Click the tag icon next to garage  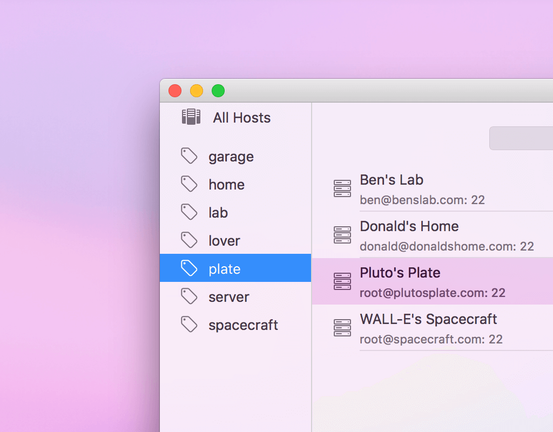pos(189,156)
